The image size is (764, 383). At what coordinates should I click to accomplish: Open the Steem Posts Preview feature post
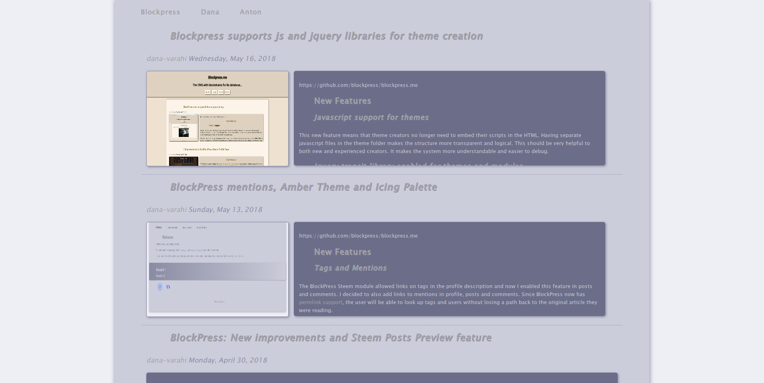[x=331, y=338]
